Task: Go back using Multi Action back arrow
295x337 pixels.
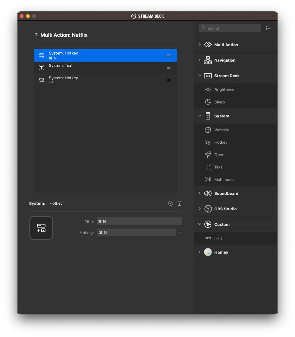Action: [37, 35]
